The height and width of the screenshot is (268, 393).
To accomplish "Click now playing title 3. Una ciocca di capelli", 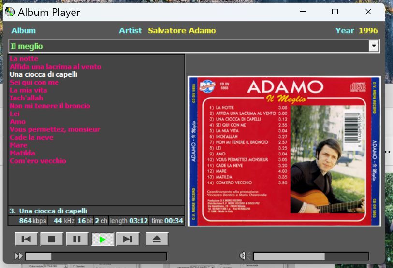I will [x=48, y=211].
